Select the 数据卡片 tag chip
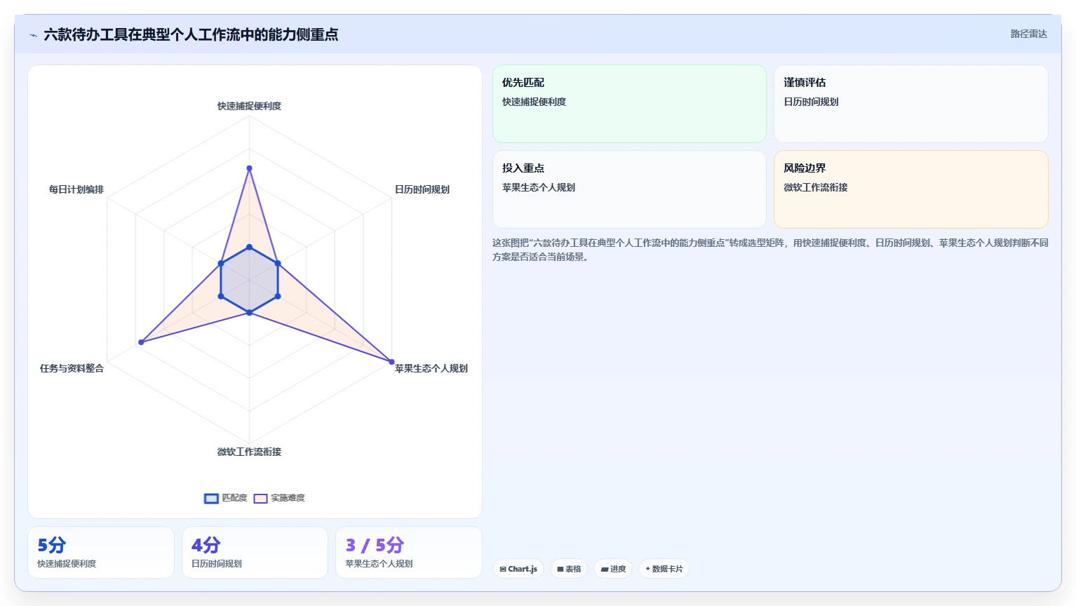Image resolution: width=1076 pixels, height=606 pixels. click(664, 569)
